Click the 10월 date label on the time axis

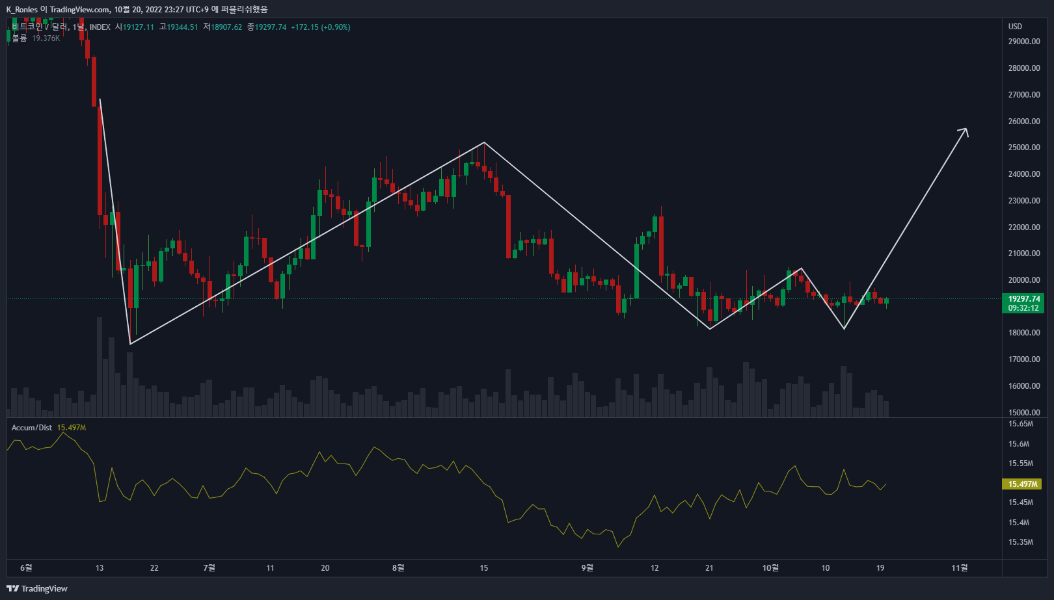coord(770,568)
